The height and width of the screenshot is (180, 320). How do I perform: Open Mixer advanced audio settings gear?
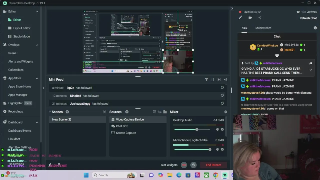[x=225, y=112]
